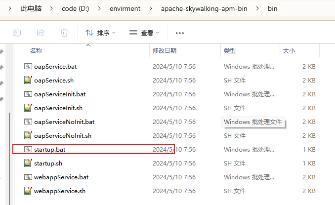Select the file name webappService.bat
The height and width of the screenshot is (205, 335).
click(61, 177)
